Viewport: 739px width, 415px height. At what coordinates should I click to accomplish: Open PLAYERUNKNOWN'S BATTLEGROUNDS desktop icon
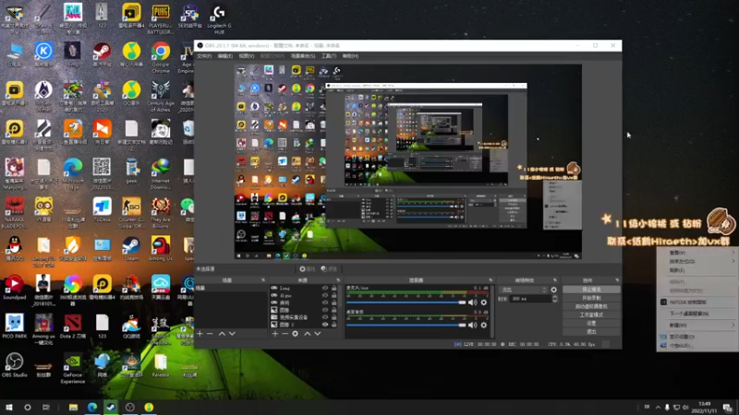tap(161, 19)
